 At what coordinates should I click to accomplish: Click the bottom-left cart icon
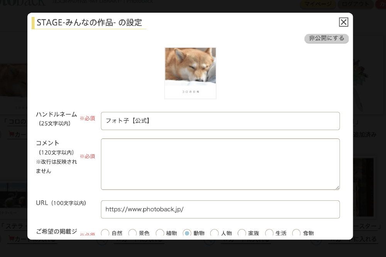point(11,240)
